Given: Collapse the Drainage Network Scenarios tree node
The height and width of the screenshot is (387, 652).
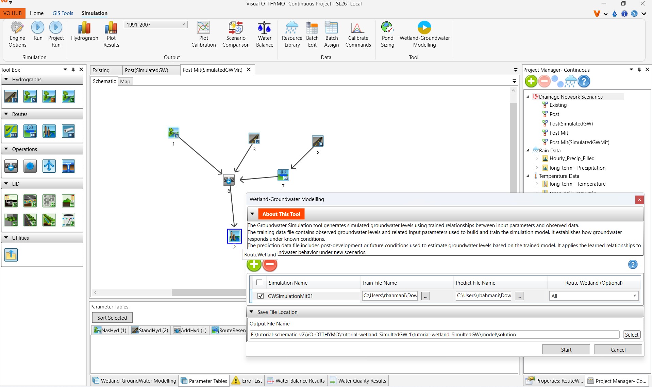Looking at the screenshot, I should point(528,97).
